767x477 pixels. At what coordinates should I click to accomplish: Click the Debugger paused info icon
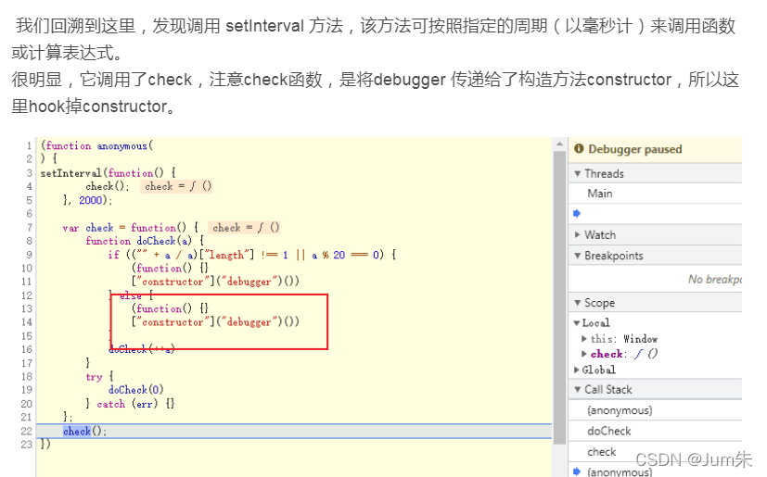tap(579, 148)
